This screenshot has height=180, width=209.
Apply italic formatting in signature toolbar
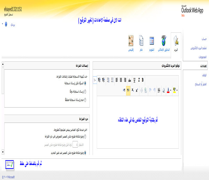(x=138, y=80)
